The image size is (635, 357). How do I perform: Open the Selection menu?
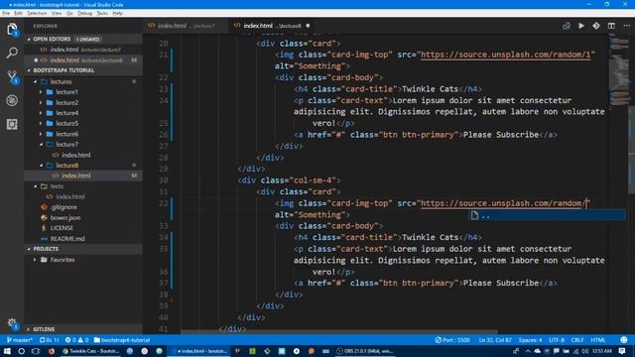(x=37, y=13)
